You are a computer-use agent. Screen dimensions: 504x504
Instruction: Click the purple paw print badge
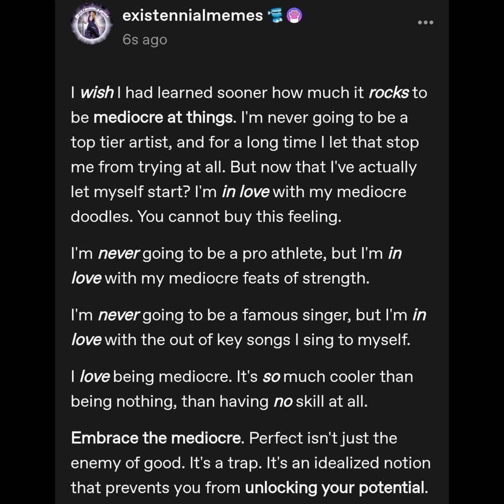(294, 16)
